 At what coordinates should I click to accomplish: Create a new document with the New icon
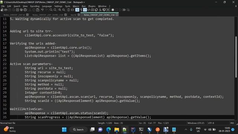(2, 10)
